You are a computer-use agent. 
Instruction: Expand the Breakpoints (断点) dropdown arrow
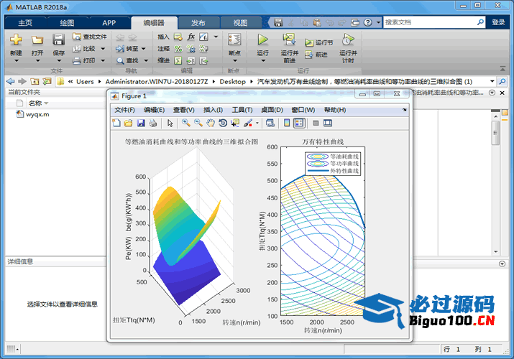pos(234,60)
